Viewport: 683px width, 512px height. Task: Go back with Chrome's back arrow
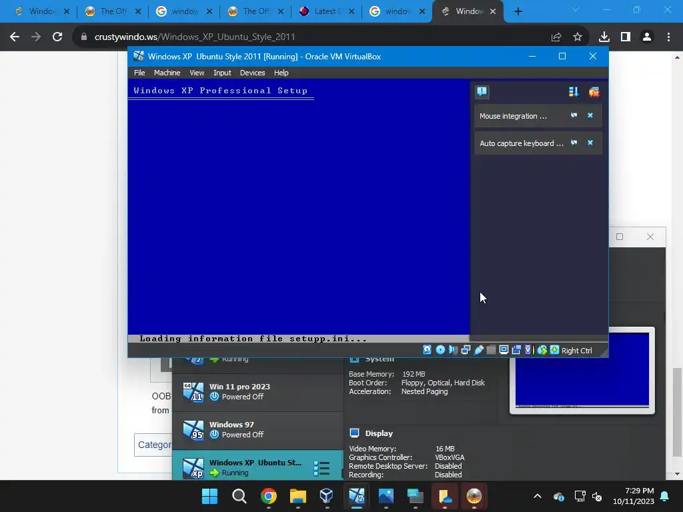(15, 37)
